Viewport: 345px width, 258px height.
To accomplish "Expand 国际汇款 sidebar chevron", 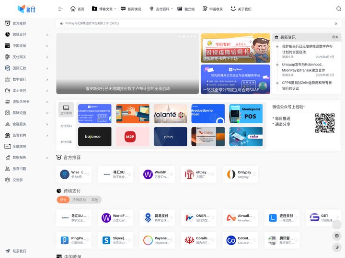I will (47, 68).
